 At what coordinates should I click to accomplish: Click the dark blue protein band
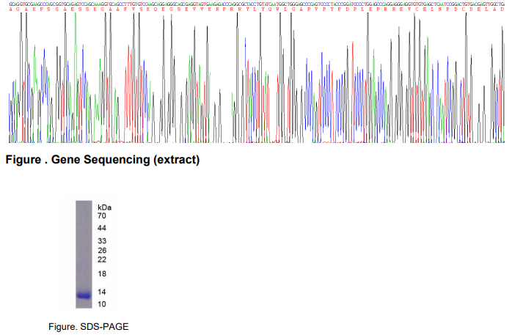(82, 295)
